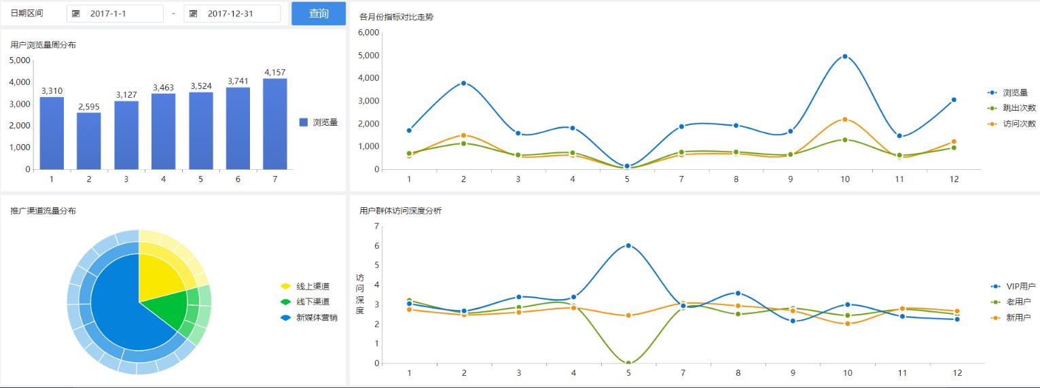1040x388 pixels.
Task: Toggle the 浏览量 bar chart legend
Action: (x=319, y=122)
